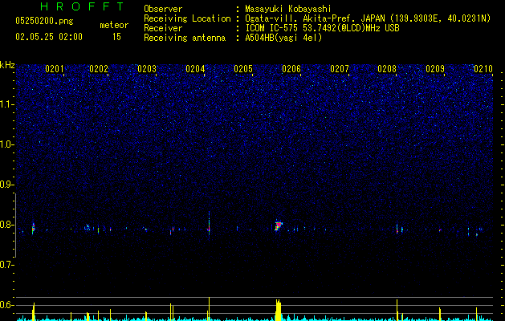Click the 0201 time marker
Screen dimensions: 505x321
pyautogui.click(x=55, y=69)
